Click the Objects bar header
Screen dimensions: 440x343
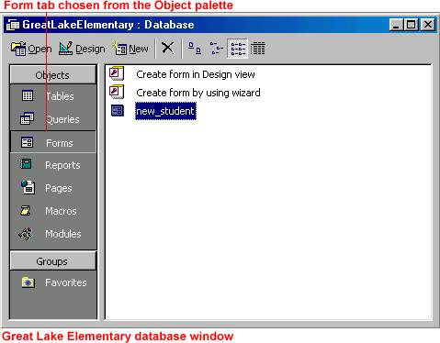tap(52, 75)
